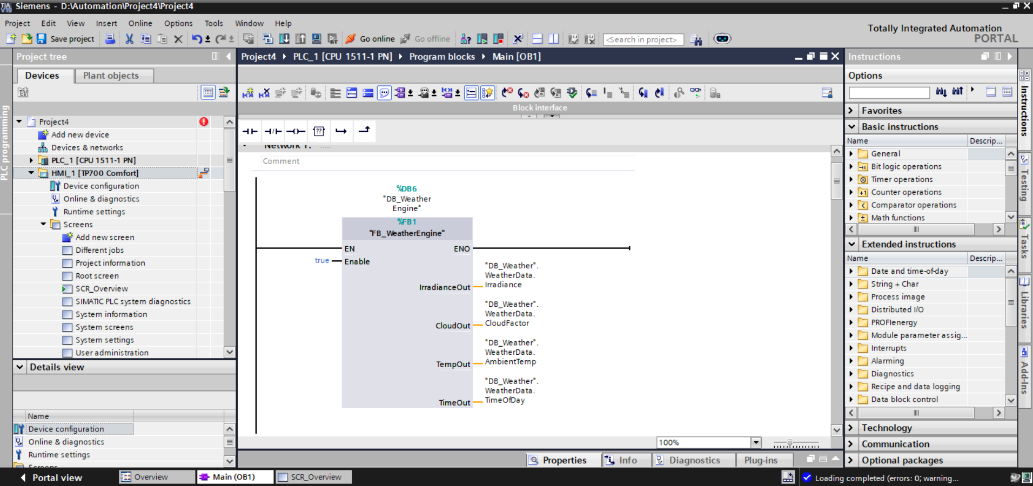Image resolution: width=1033 pixels, height=486 pixels.
Task: Click the Undo arrow icon
Action: (197, 38)
